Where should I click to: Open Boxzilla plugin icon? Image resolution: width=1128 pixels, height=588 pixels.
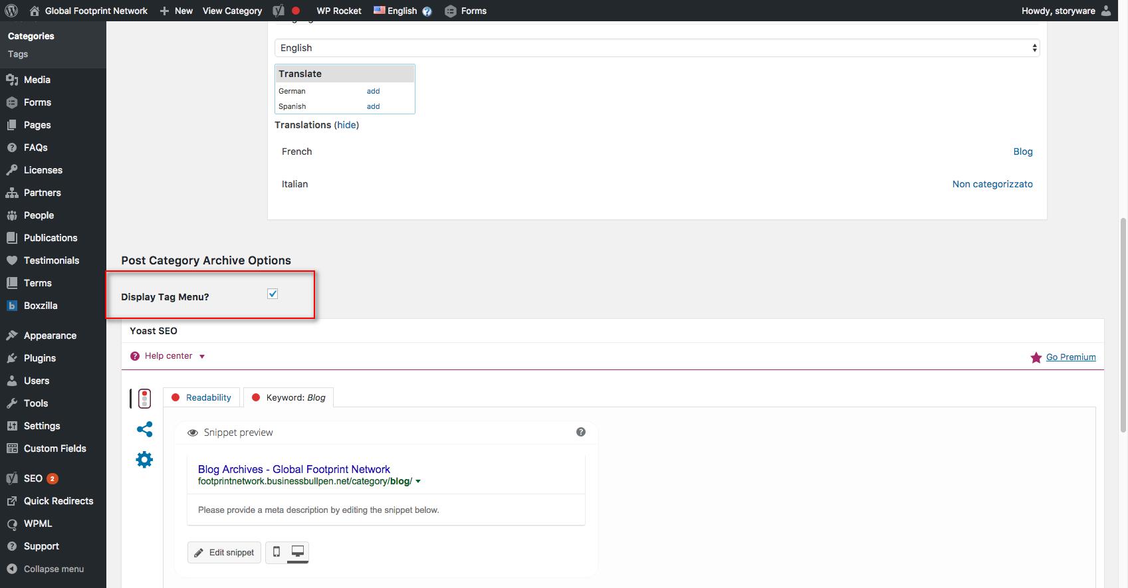12,306
